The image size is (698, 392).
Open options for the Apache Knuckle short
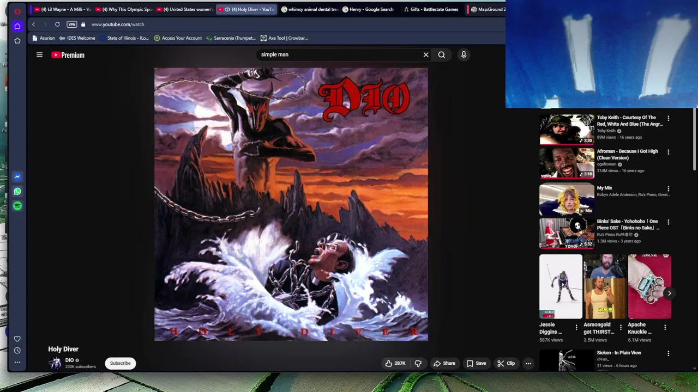pos(665,327)
